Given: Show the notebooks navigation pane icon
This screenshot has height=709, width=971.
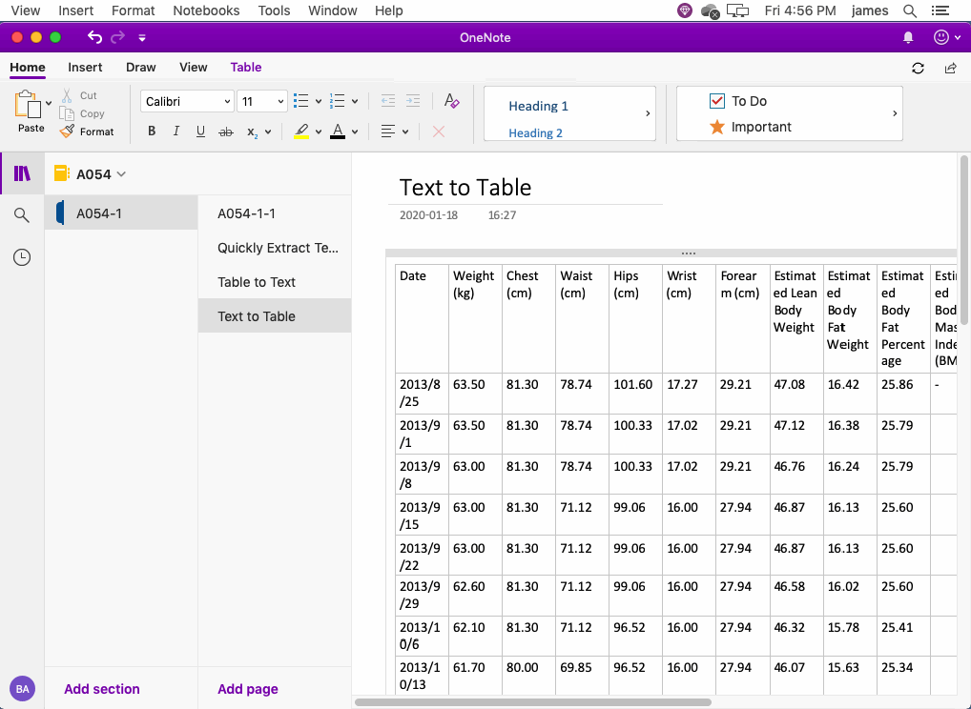Looking at the screenshot, I should (22, 173).
